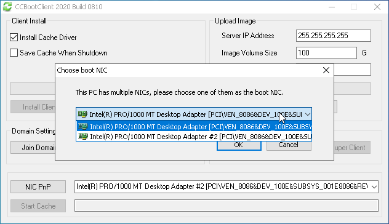
Task: Click the CCBootClient app icon in title bar
Action: tap(7, 7)
